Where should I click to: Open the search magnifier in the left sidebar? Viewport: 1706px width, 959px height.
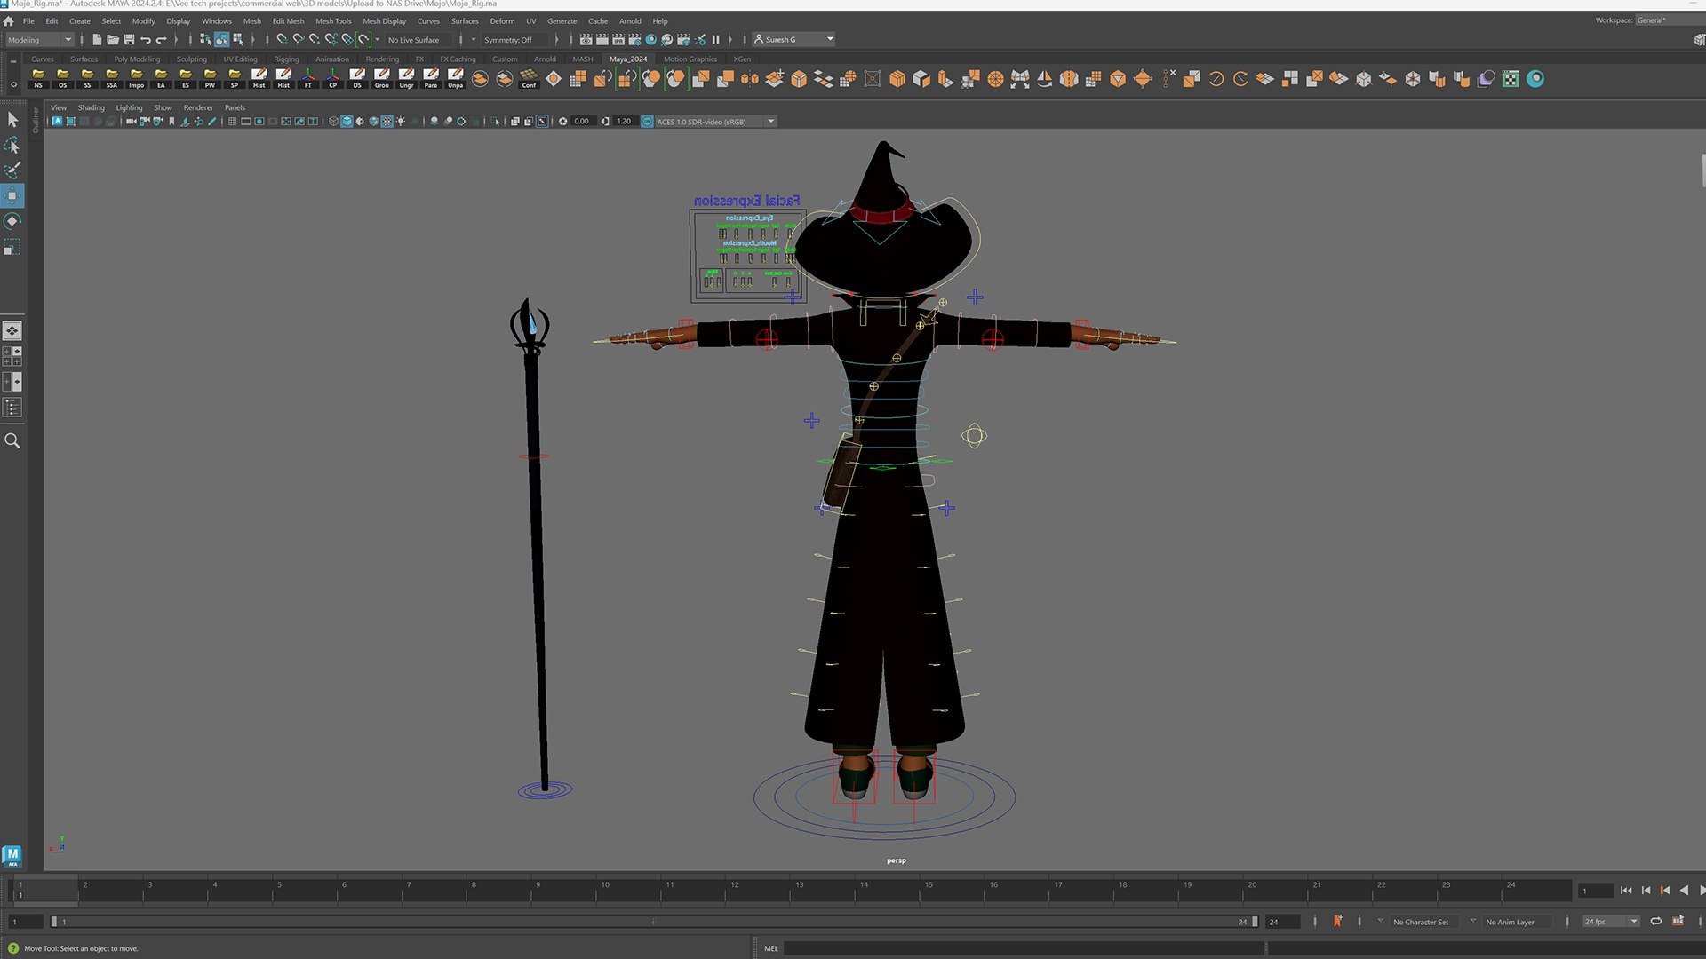click(x=12, y=440)
